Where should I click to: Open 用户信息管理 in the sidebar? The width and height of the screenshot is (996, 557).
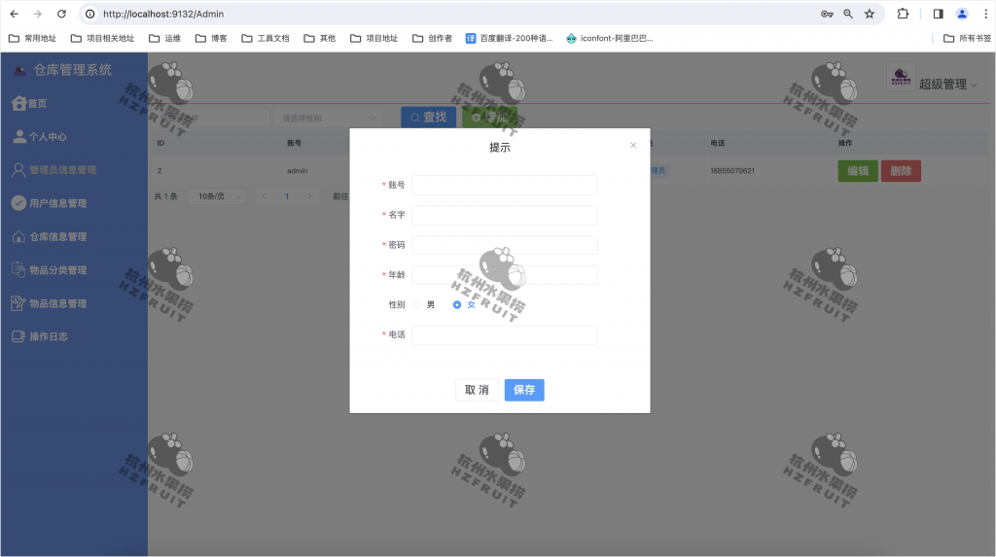pos(49,203)
